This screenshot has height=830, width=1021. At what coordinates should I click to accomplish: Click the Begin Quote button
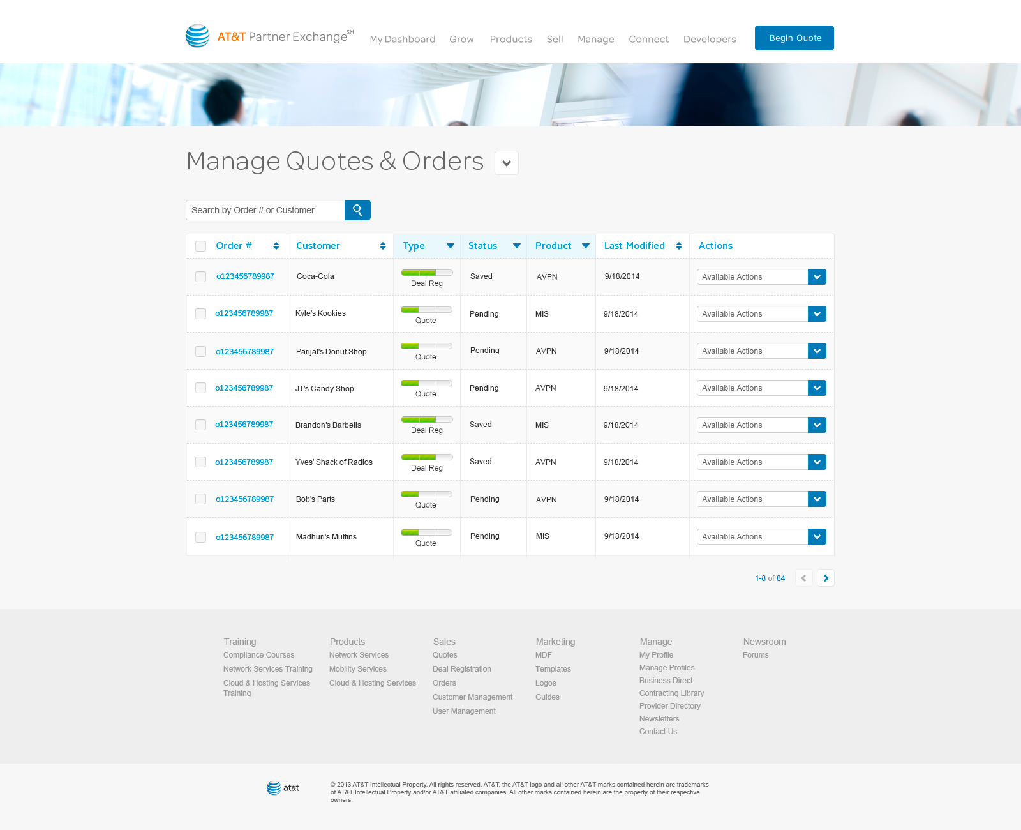pyautogui.click(x=794, y=38)
